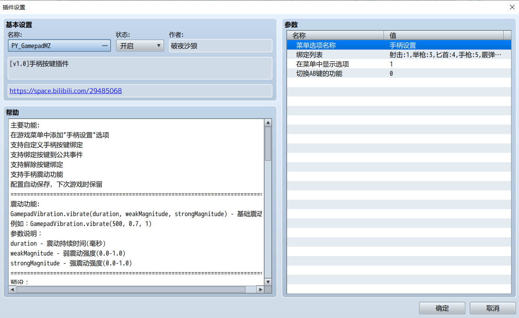Click the 名称 field PY_GamepadMZ

pos(59,46)
